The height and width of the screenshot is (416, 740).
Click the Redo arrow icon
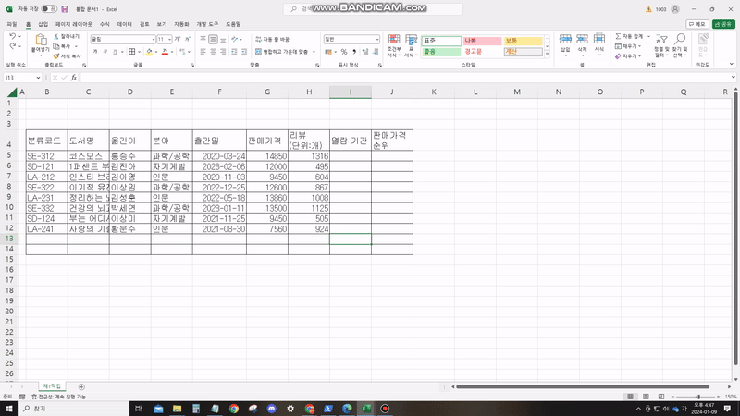point(13,46)
